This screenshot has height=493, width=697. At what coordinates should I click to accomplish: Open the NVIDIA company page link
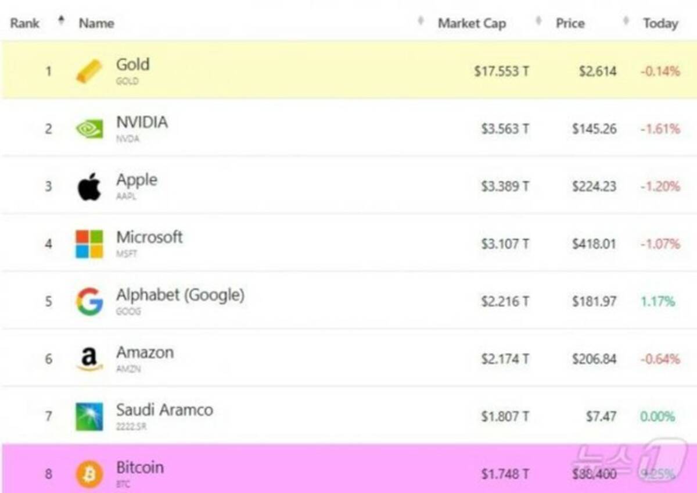(142, 123)
